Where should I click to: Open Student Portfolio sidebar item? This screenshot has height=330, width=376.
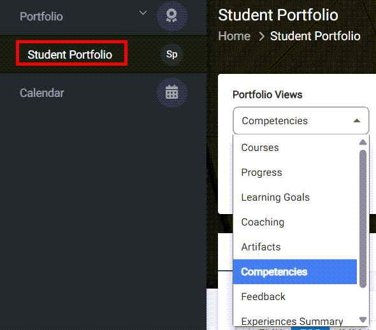[x=69, y=55]
